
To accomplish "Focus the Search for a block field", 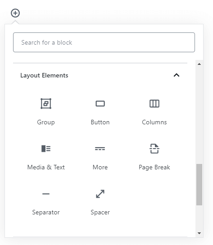I will [104, 42].
